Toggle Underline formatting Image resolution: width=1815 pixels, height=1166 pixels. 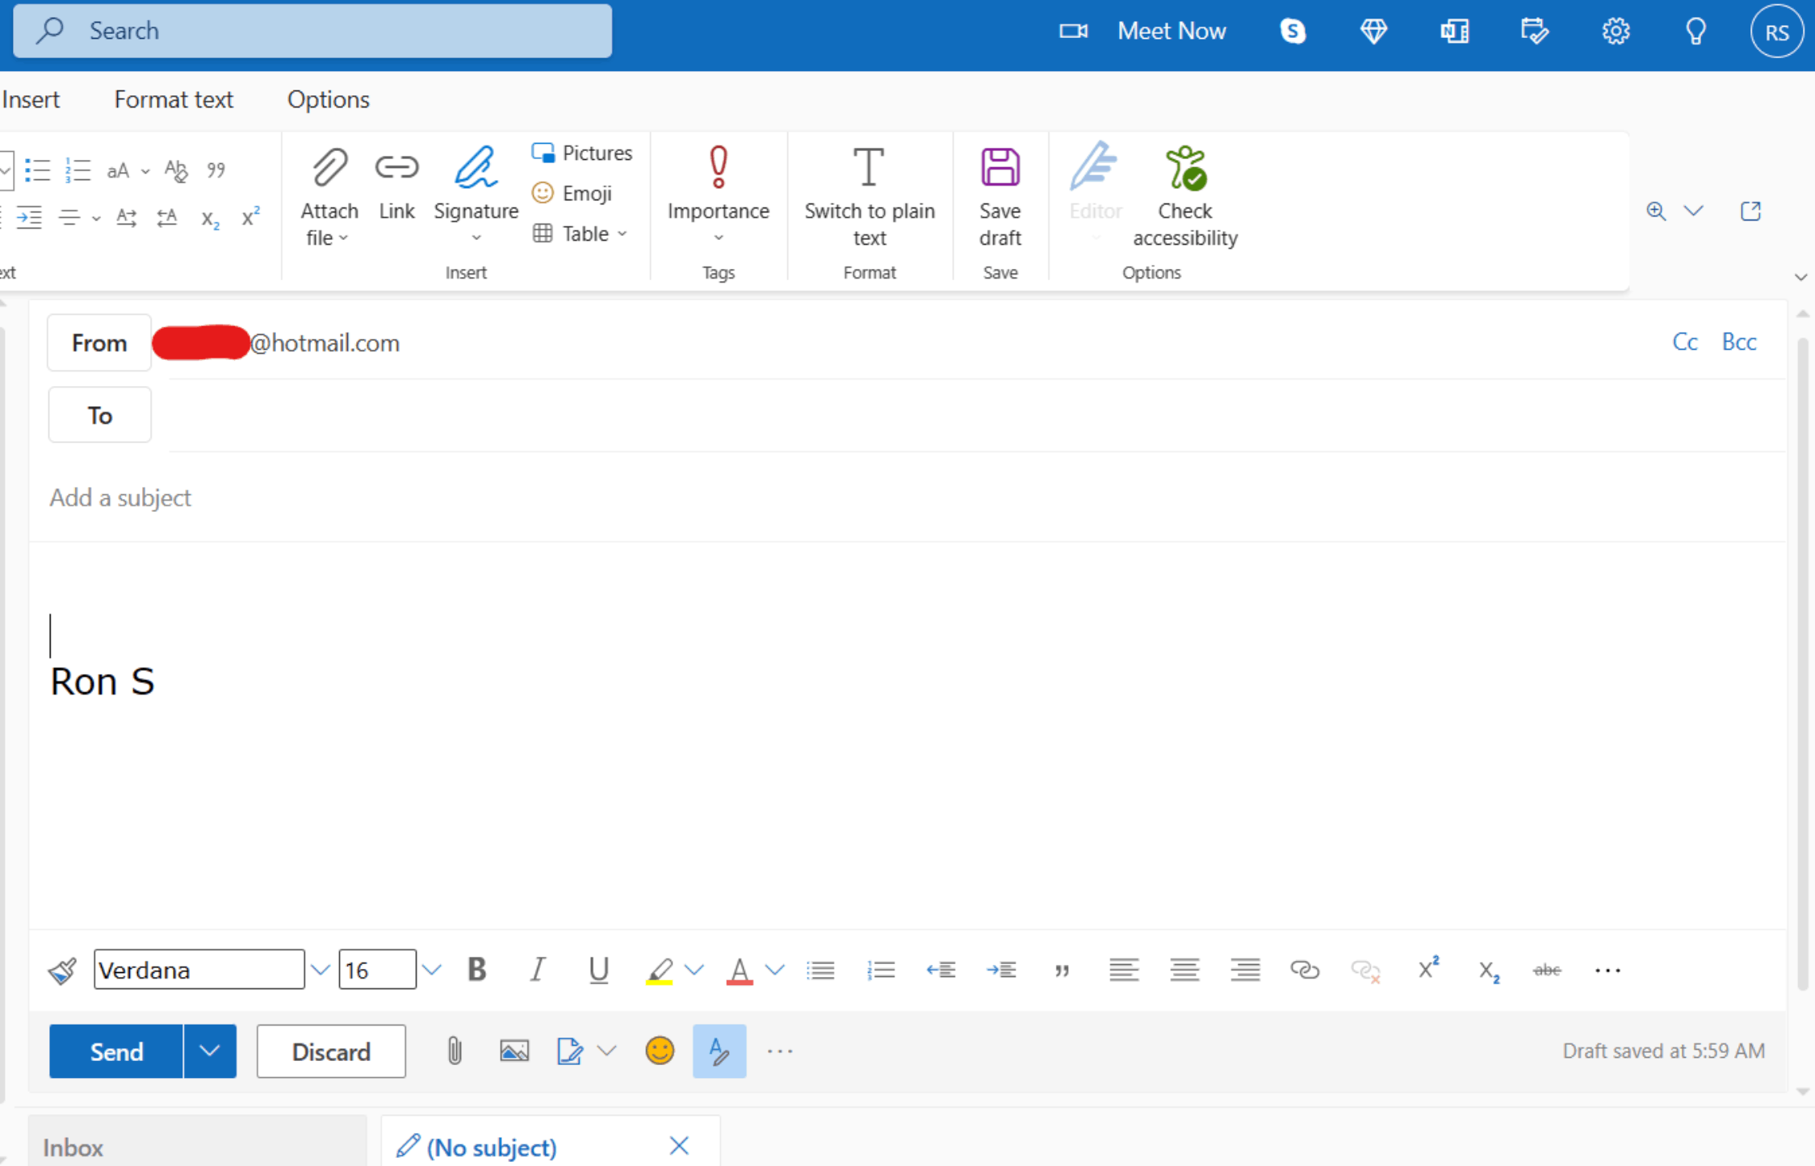point(598,970)
